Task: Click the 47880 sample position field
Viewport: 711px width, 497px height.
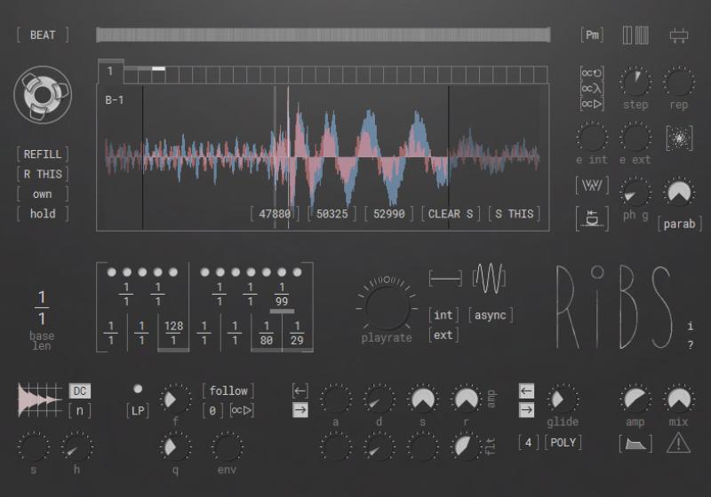Action: (275, 214)
